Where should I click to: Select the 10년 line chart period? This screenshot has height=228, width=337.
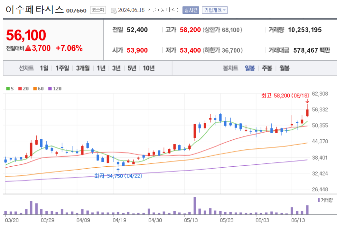[149, 68]
